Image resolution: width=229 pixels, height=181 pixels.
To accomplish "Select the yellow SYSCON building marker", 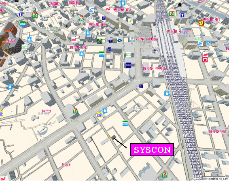I will click(109, 136).
